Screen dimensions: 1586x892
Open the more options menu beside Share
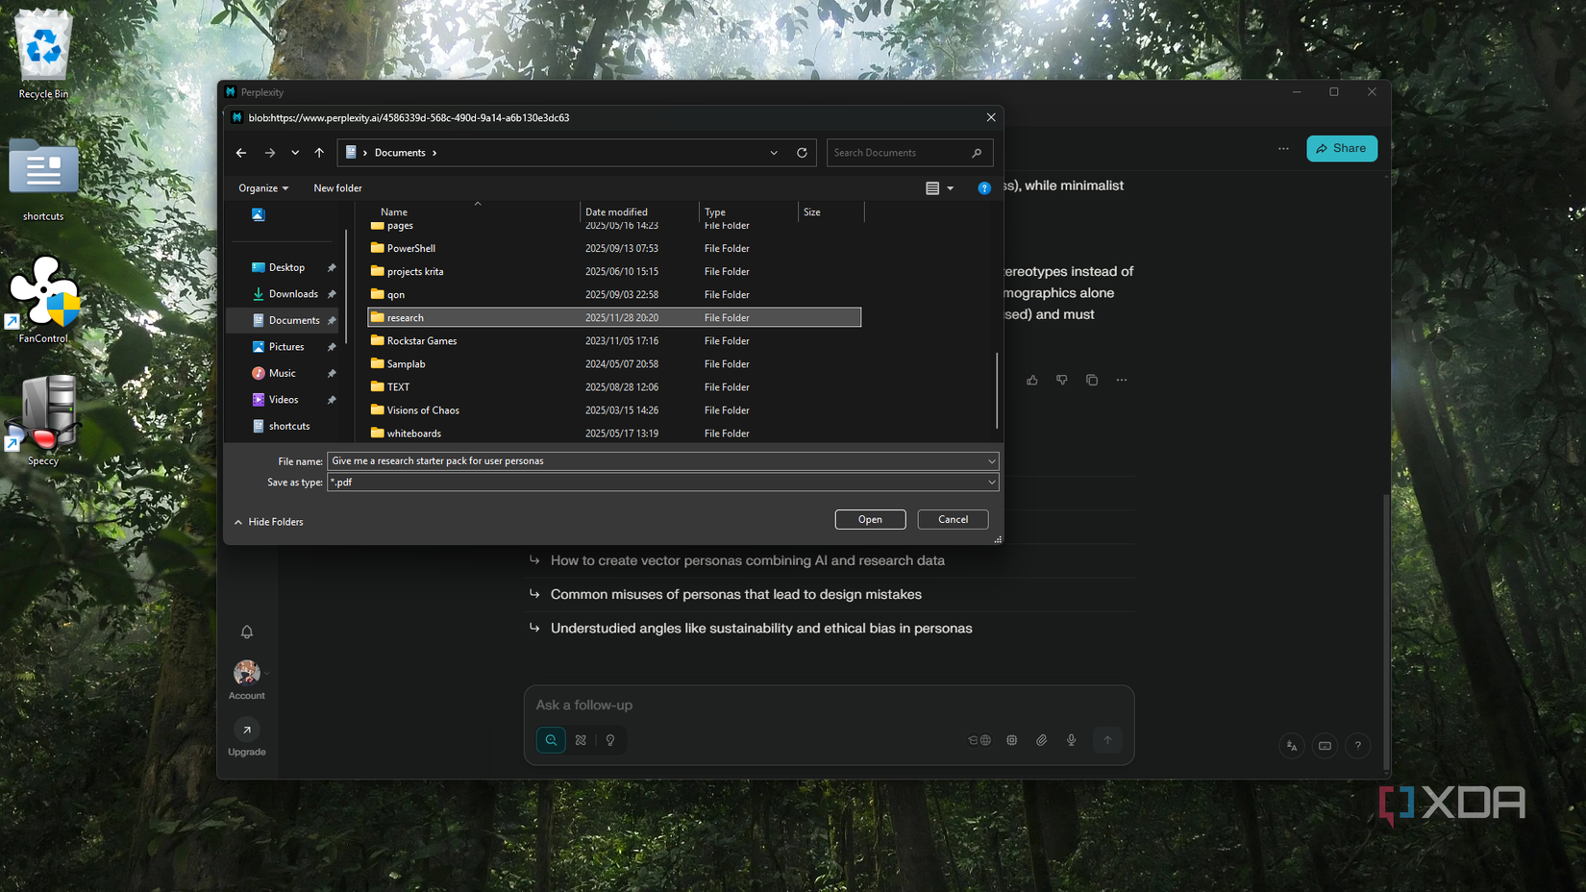(1283, 148)
